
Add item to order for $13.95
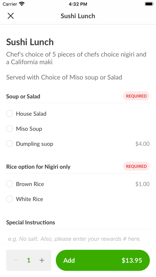tap(103, 260)
